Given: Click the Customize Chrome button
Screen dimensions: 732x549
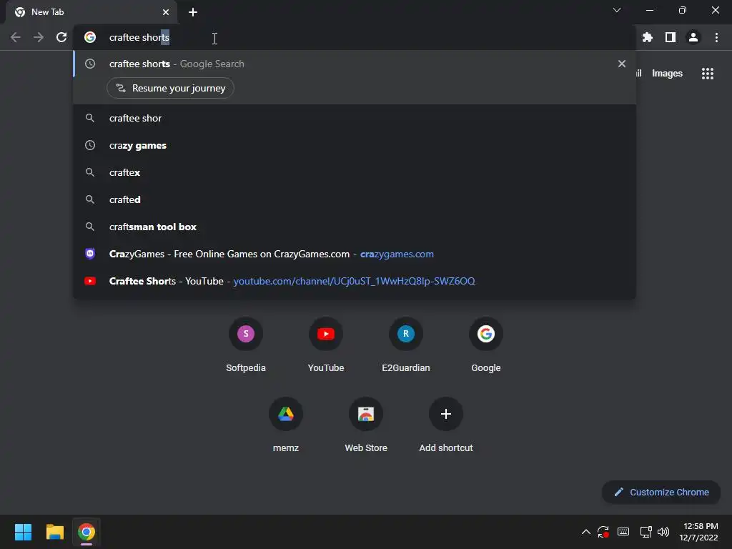Looking at the screenshot, I should pyautogui.click(x=661, y=492).
